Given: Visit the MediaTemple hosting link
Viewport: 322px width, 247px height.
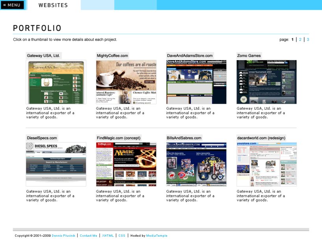Looking at the screenshot, I should pos(157,236).
